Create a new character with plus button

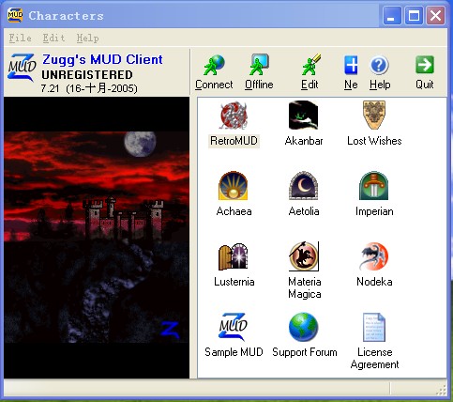(x=351, y=72)
